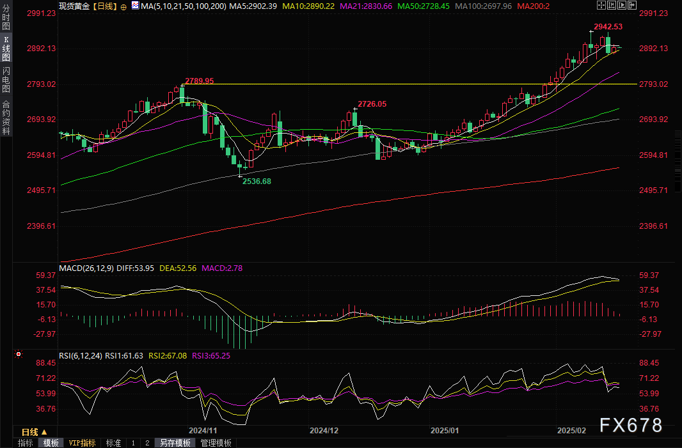The height and width of the screenshot is (448, 682).
Task: Open the 分时图 time-sharing chart view
Action: point(5,18)
